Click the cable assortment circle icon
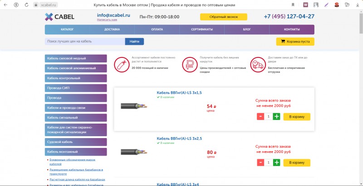The height and width of the screenshot is (186, 363). coord(122,65)
